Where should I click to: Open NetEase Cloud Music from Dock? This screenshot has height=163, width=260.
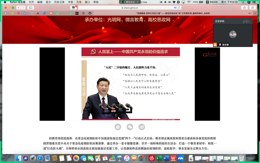click(x=151, y=158)
